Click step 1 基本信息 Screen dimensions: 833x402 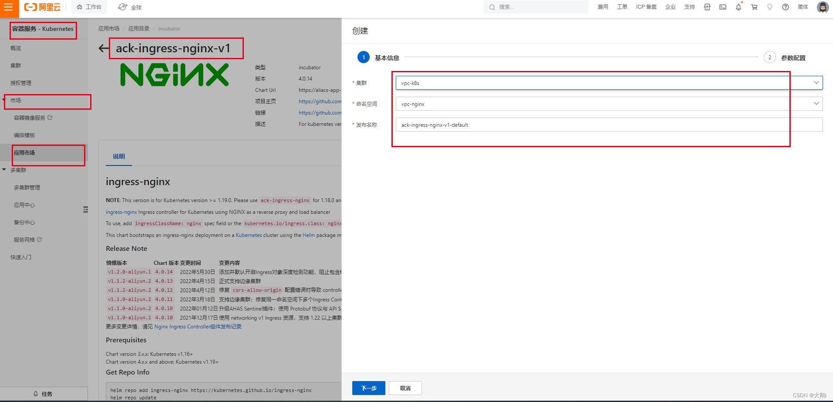click(x=378, y=57)
